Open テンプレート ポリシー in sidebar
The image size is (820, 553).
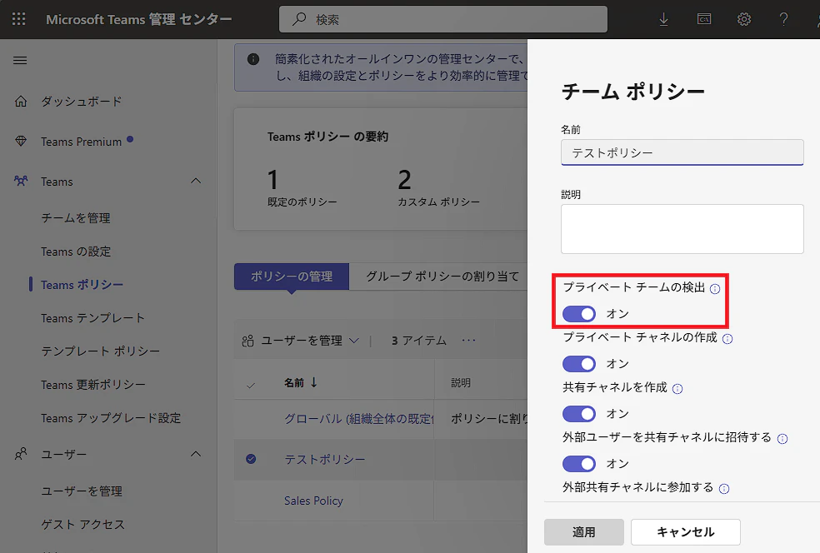pos(100,351)
